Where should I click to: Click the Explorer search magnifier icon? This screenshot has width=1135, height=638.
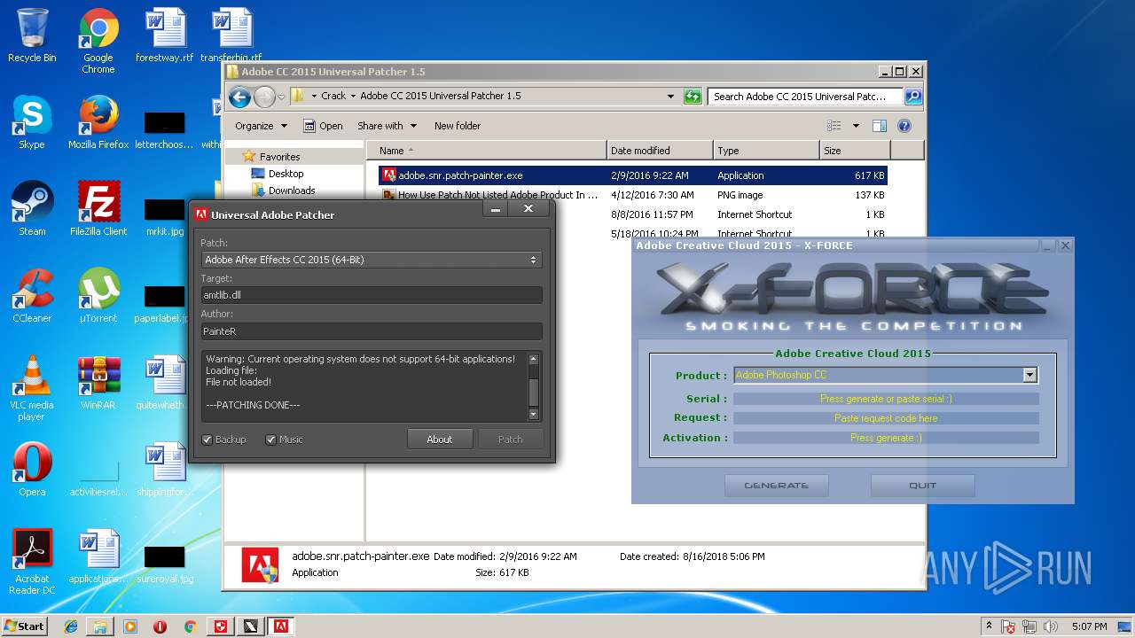click(912, 97)
